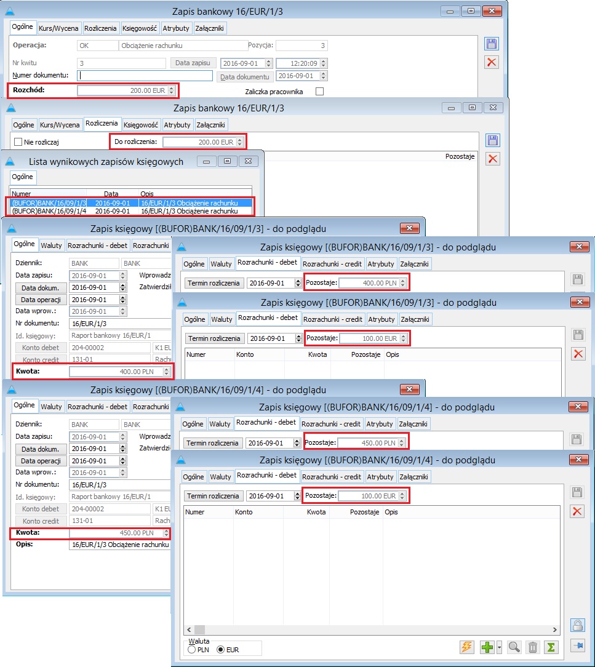The width and height of the screenshot is (595, 667).
Task: Click the Rozchód amount spinner arrows
Action: [172, 90]
